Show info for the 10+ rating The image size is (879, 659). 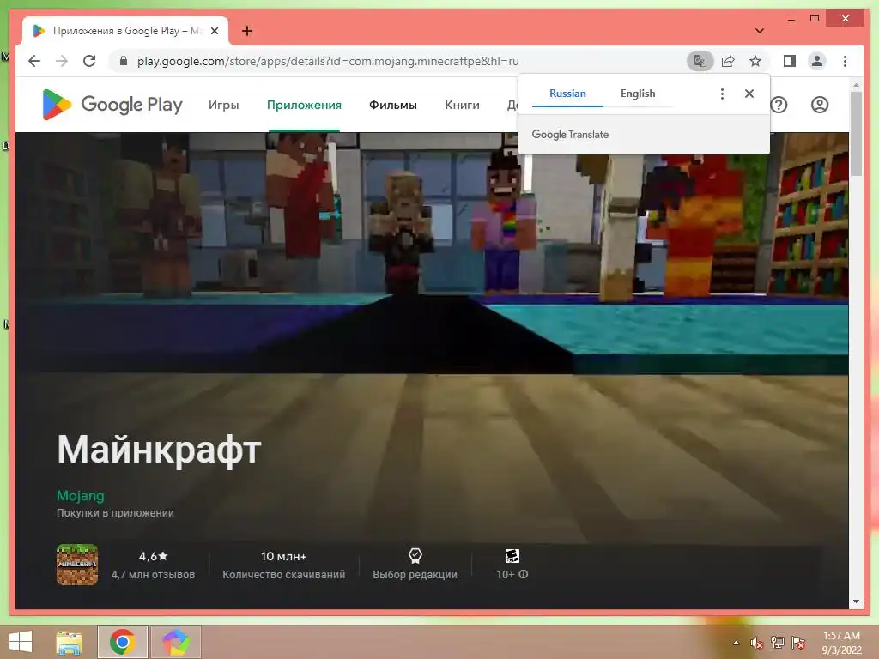click(524, 574)
